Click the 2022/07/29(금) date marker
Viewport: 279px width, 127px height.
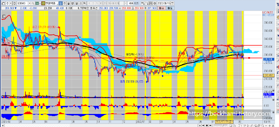point(224,122)
